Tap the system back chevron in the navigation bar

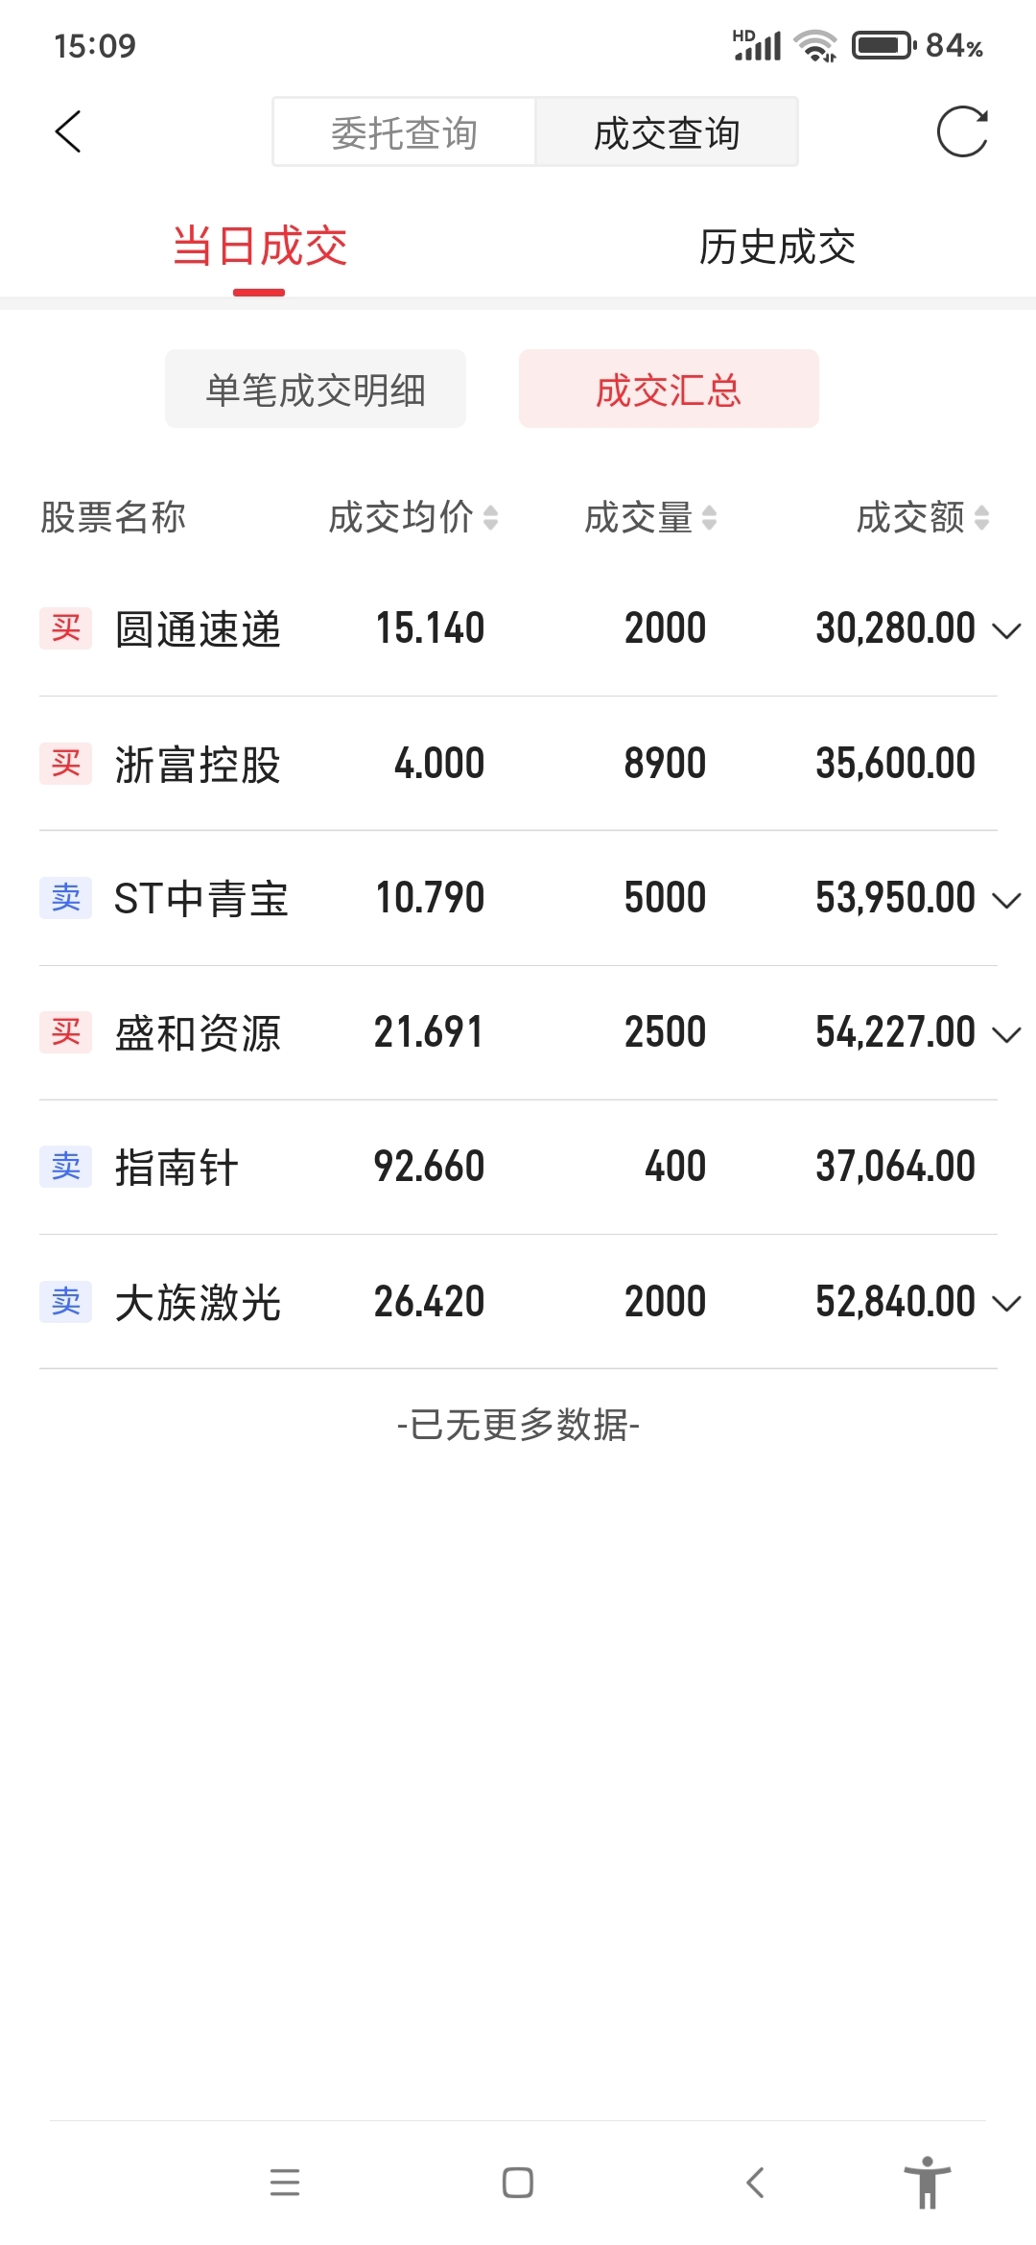point(756,2182)
